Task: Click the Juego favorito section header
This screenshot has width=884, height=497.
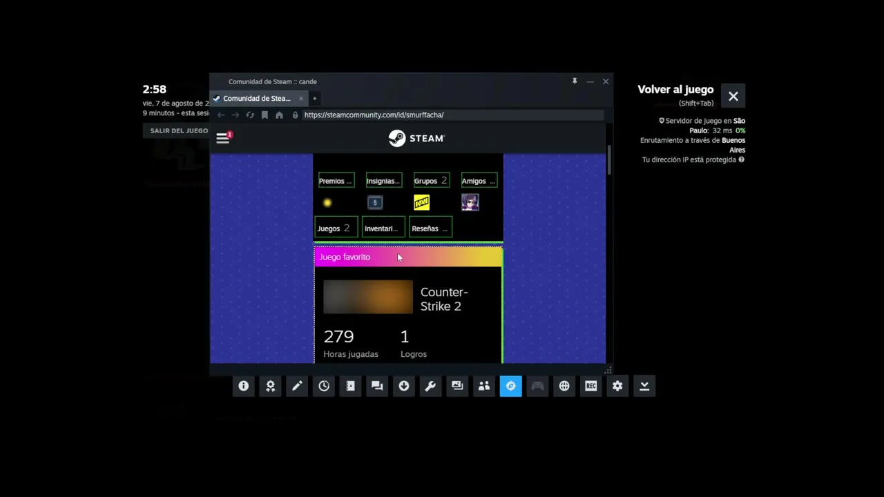Action: tap(408, 257)
